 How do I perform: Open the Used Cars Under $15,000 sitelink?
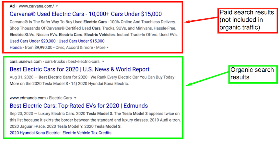[82, 41]
